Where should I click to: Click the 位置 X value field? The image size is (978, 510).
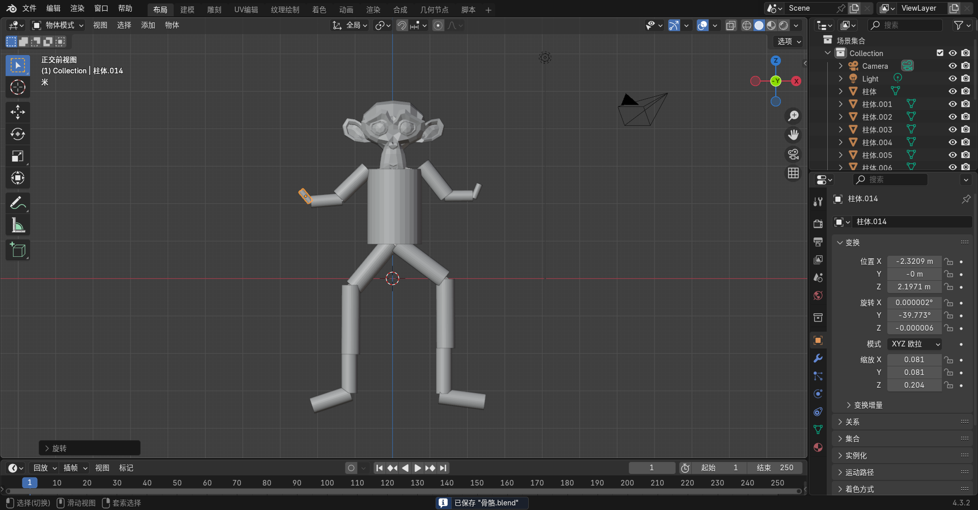pos(914,261)
